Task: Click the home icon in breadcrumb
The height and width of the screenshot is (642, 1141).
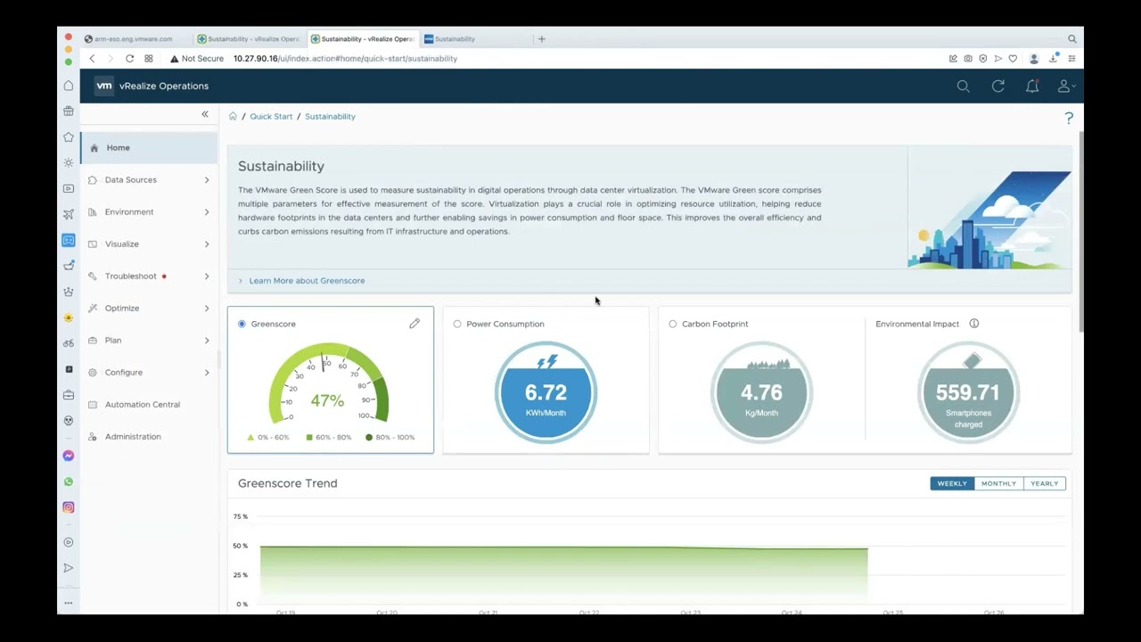Action: (x=233, y=116)
